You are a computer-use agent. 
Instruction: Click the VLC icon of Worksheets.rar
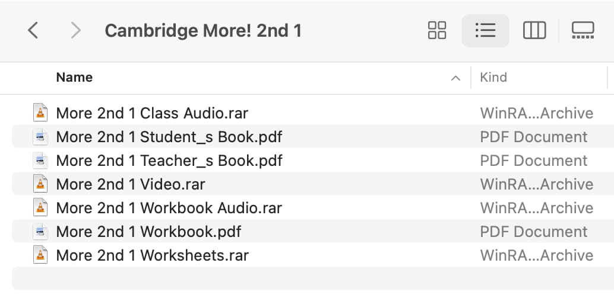pyautogui.click(x=40, y=255)
